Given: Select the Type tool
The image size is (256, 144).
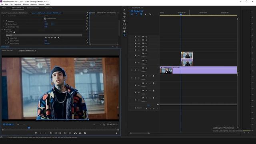Looking at the screenshot, I should coord(124,35).
